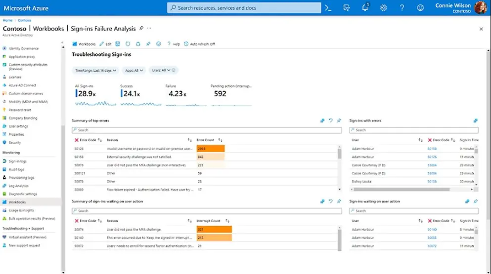Click the Sign-ins with errors horizontal scrollbar
The width and height of the screenshot is (491, 274).
402,189
